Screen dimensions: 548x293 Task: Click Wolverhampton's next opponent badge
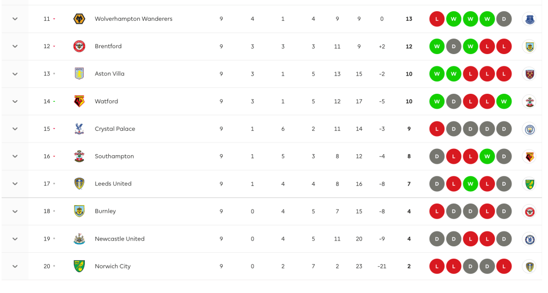(529, 19)
